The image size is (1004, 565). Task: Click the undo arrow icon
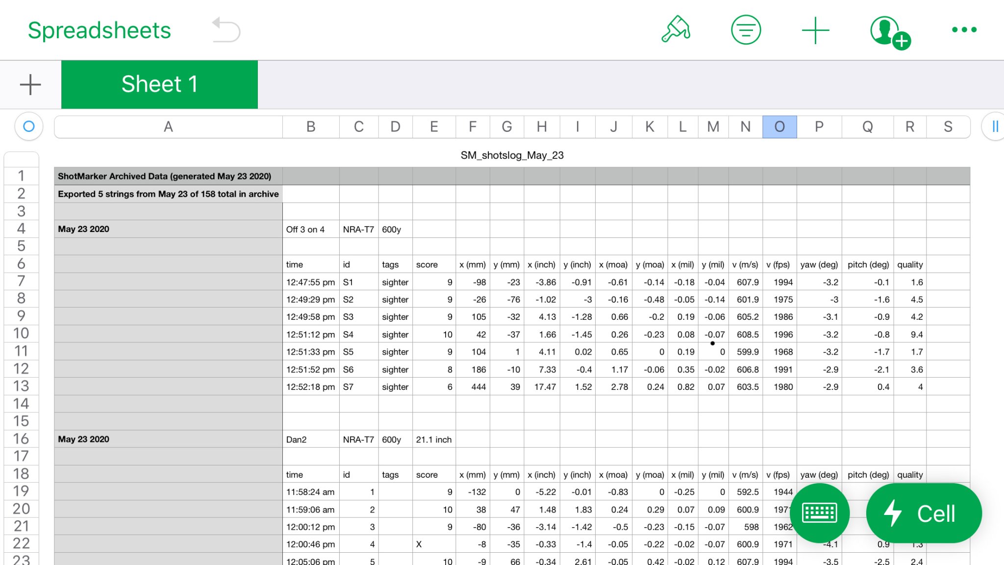point(226,30)
